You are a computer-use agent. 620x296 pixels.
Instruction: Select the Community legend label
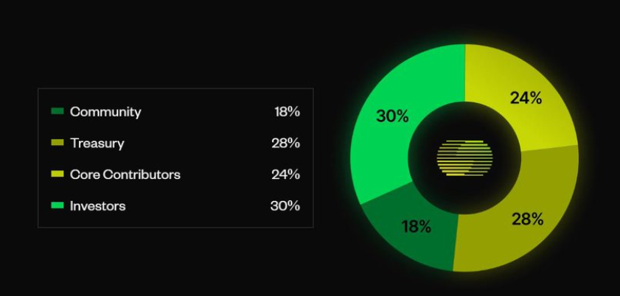pyautogui.click(x=105, y=112)
